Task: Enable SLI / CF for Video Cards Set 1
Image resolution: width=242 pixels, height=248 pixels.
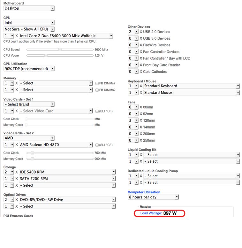Action: (97, 111)
